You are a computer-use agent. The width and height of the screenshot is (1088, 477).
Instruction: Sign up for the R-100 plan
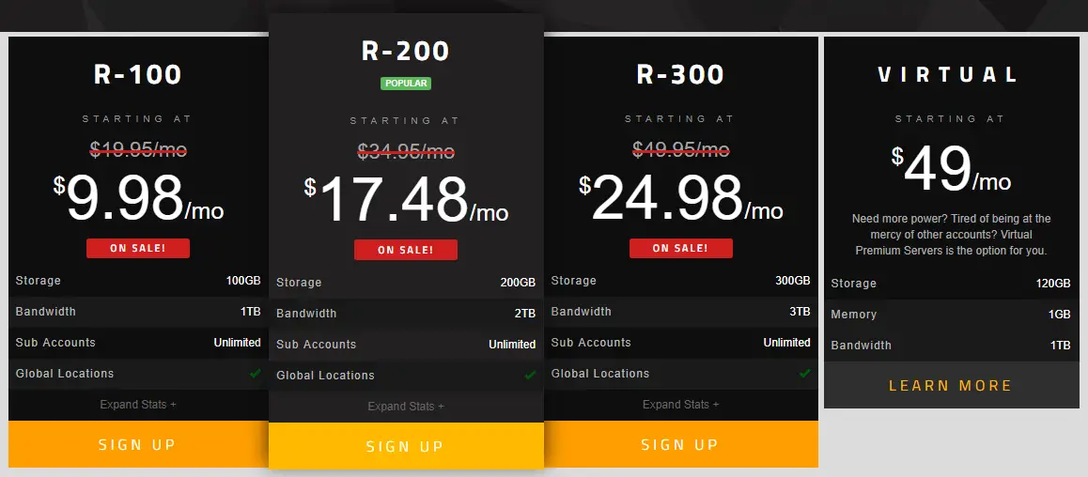coord(138,444)
